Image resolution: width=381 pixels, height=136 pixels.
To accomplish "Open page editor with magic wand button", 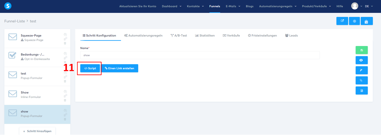I will [362, 70].
